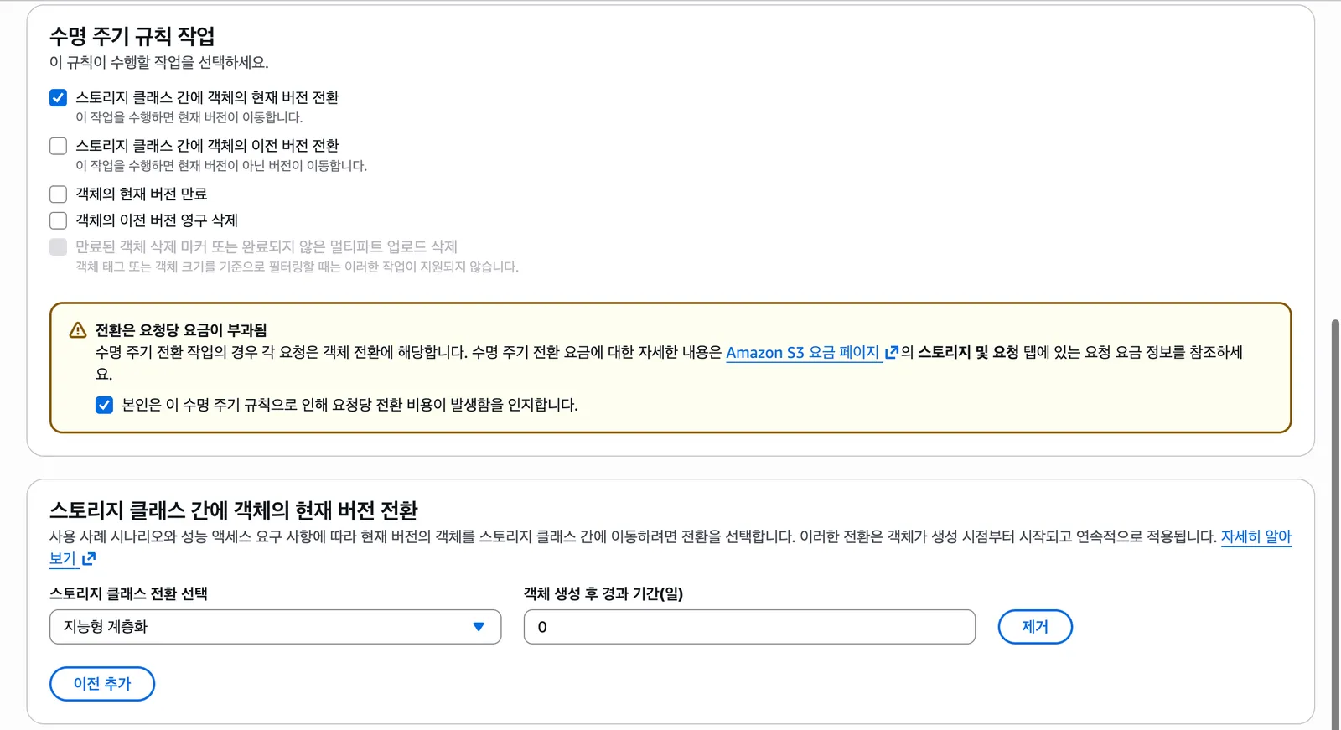Uncheck '스토리지 클래스 간에 객체의 현재 버전 전환' checkbox
Viewport: 1341px width, 730px height.
[58, 98]
